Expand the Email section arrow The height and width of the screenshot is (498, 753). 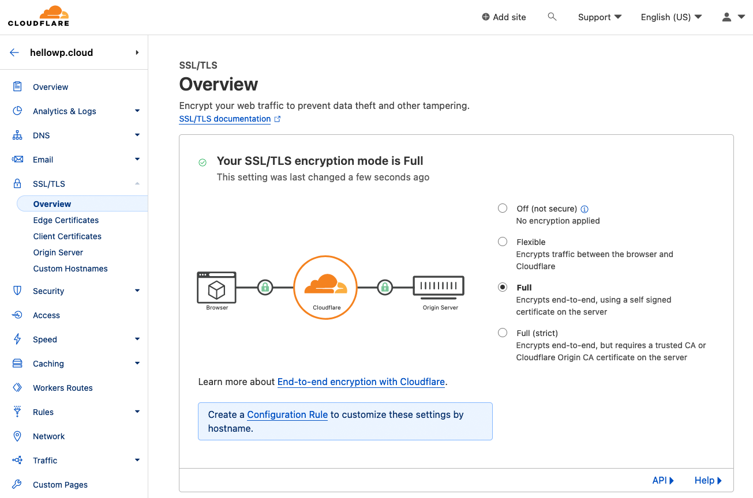tap(137, 159)
